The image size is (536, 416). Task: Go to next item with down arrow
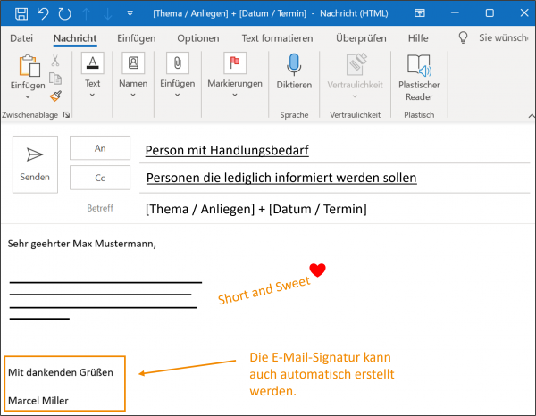108,13
